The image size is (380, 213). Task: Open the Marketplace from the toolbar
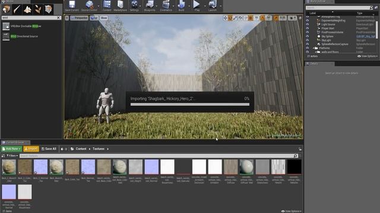coord(120,6)
